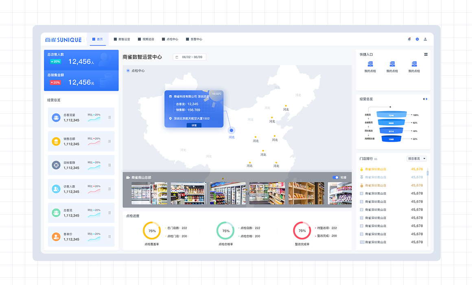472x285 pixels.
Task: Click the user profile icon
Action: (425, 39)
